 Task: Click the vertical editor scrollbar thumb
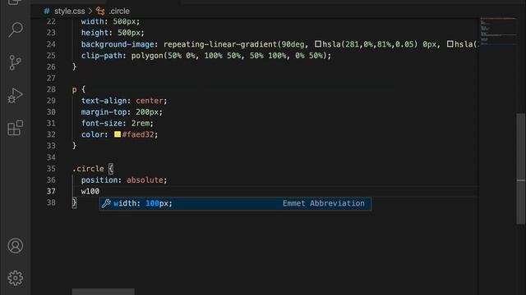pos(520,169)
